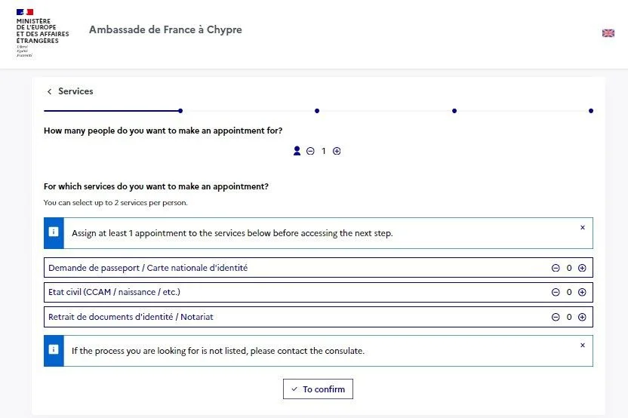
Task: Select the last progress step dot
Action: tap(590, 111)
